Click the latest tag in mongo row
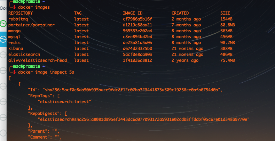Image resolution: width=275 pixels, height=141 pixels. (81, 31)
